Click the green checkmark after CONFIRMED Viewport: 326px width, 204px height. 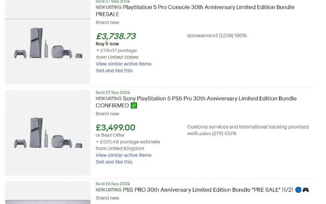pos(134,106)
